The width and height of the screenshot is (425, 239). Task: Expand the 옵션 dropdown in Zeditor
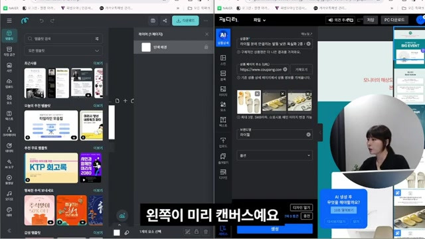[274, 155]
